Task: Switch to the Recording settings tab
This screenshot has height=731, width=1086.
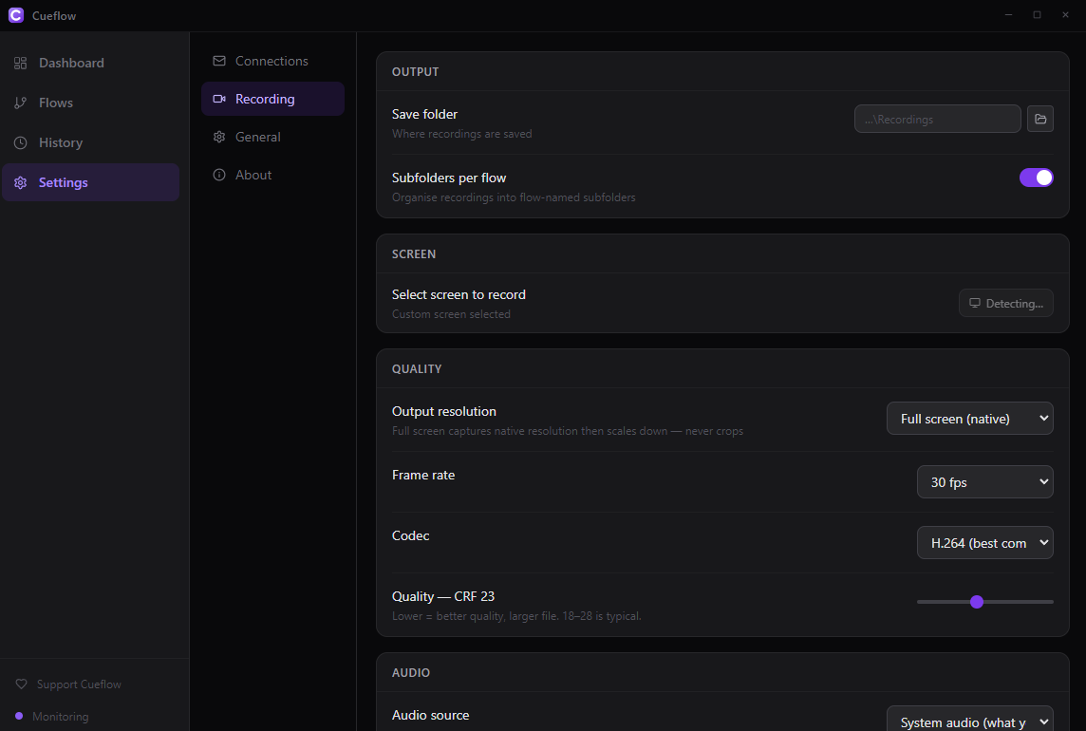Action: pyautogui.click(x=272, y=99)
